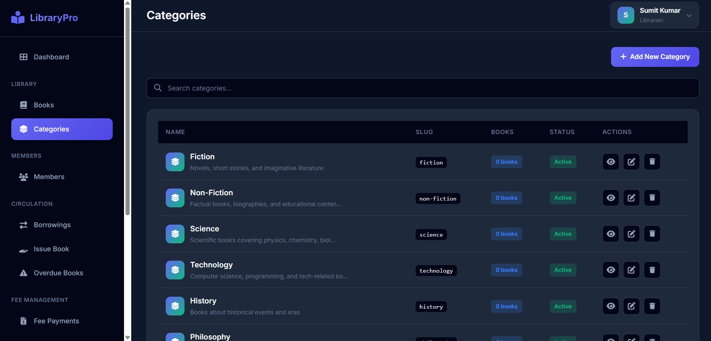Edit the Fiction category entry
The image size is (711, 341).
point(631,162)
